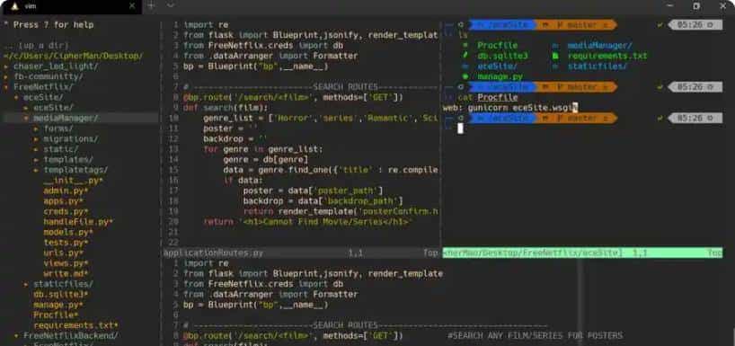This screenshot has width=735, height=346.
Task: Collapse the mediaManager directory arrow in tree
Action: 26,118
